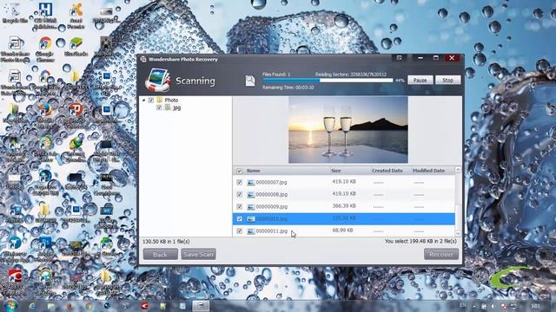
Task: Uncheck the 00000011.jpg checkbox
Action: tap(240, 231)
